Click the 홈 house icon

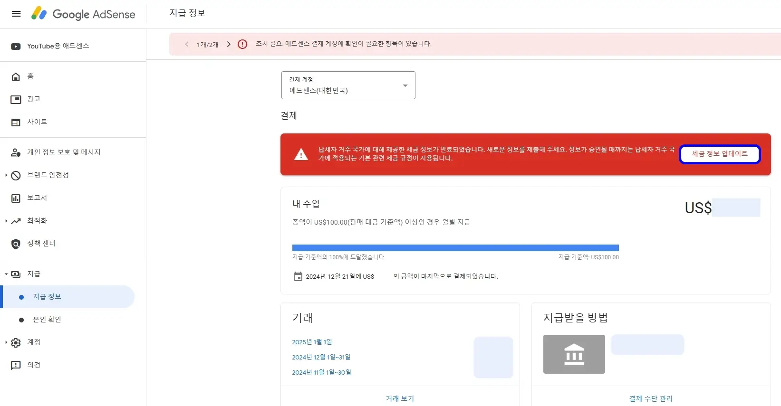coord(16,76)
